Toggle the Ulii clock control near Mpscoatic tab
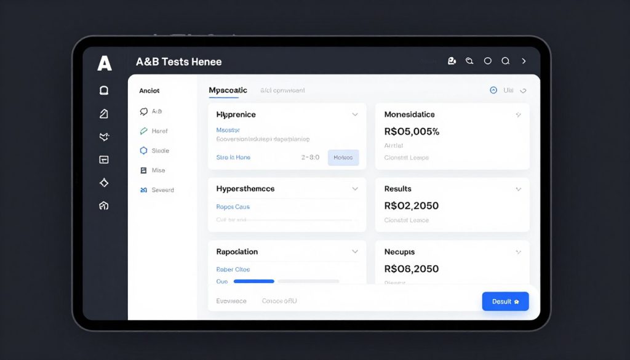The width and height of the screenshot is (630, 360). 494,90
